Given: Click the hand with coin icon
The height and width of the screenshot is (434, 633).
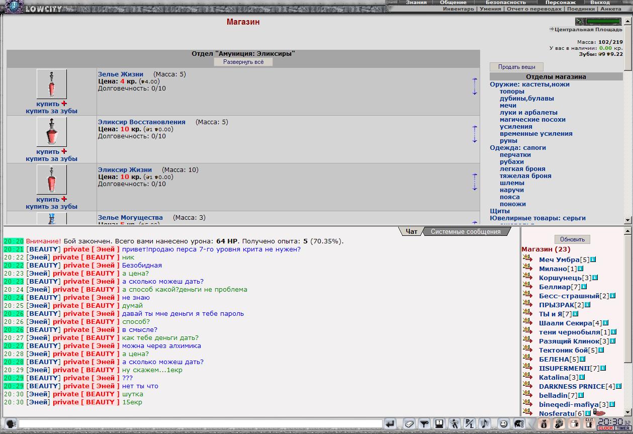Looking at the screenshot, I should (x=559, y=423).
